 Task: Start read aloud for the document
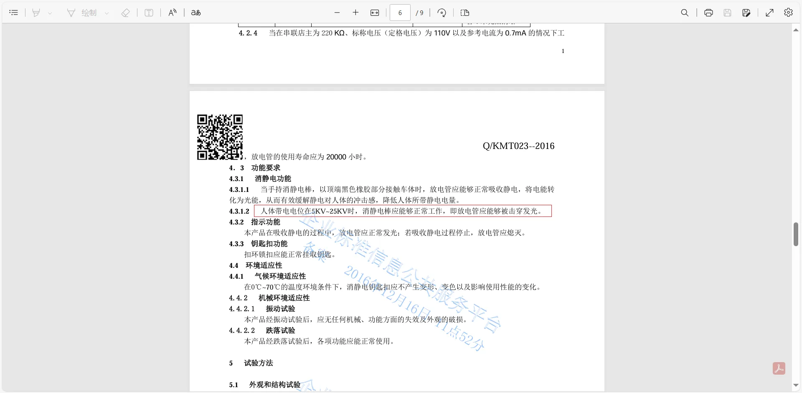point(173,13)
